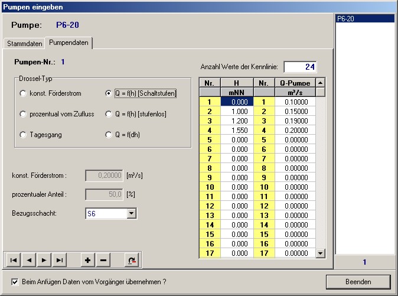The width and height of the screenshot is (398, 296).
Task: Toggle Daten vom Vorgänger übernehmen checkbox
Action: (15, 282)
